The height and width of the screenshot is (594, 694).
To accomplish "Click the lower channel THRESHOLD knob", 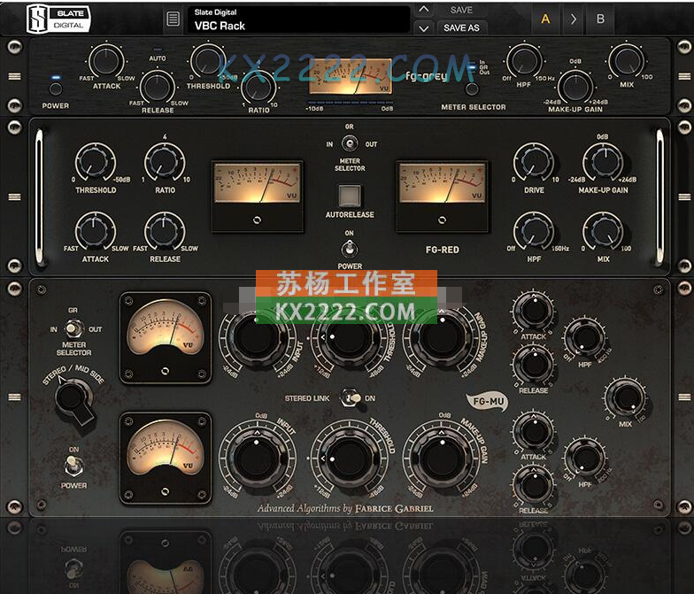I will 349,457.
